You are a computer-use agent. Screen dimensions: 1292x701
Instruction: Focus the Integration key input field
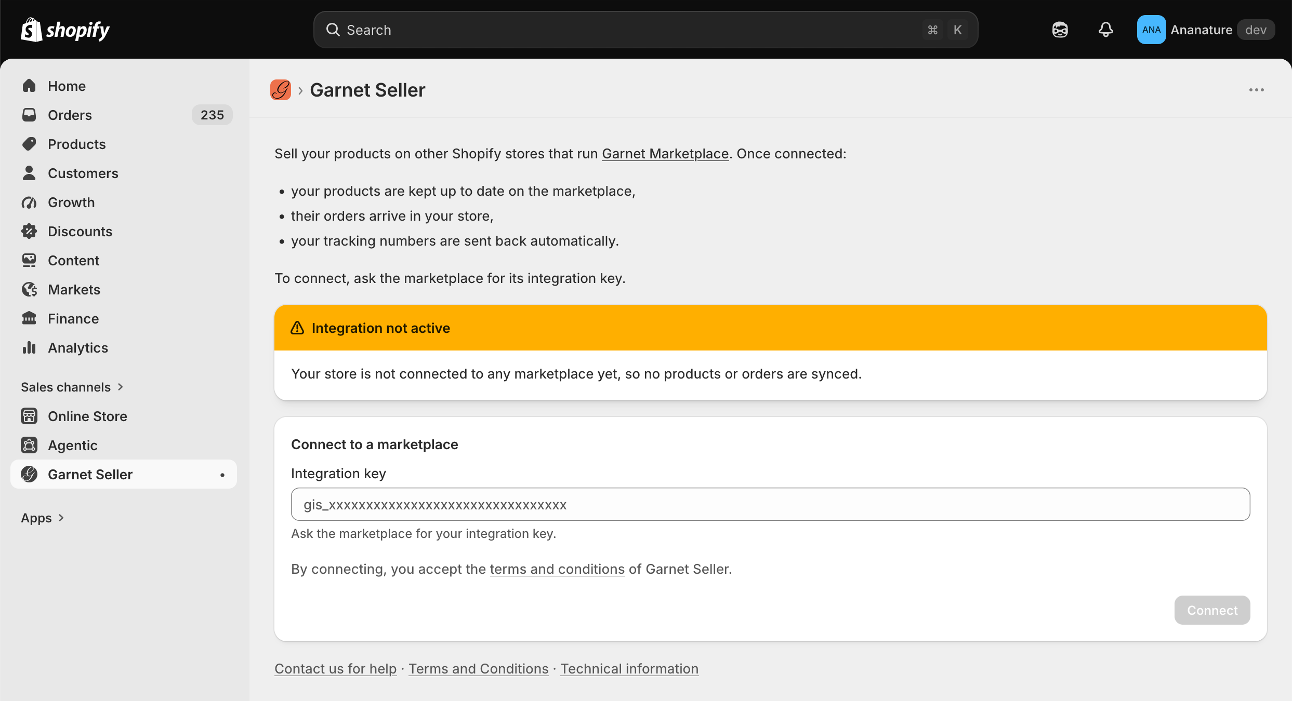pos(770,504)
